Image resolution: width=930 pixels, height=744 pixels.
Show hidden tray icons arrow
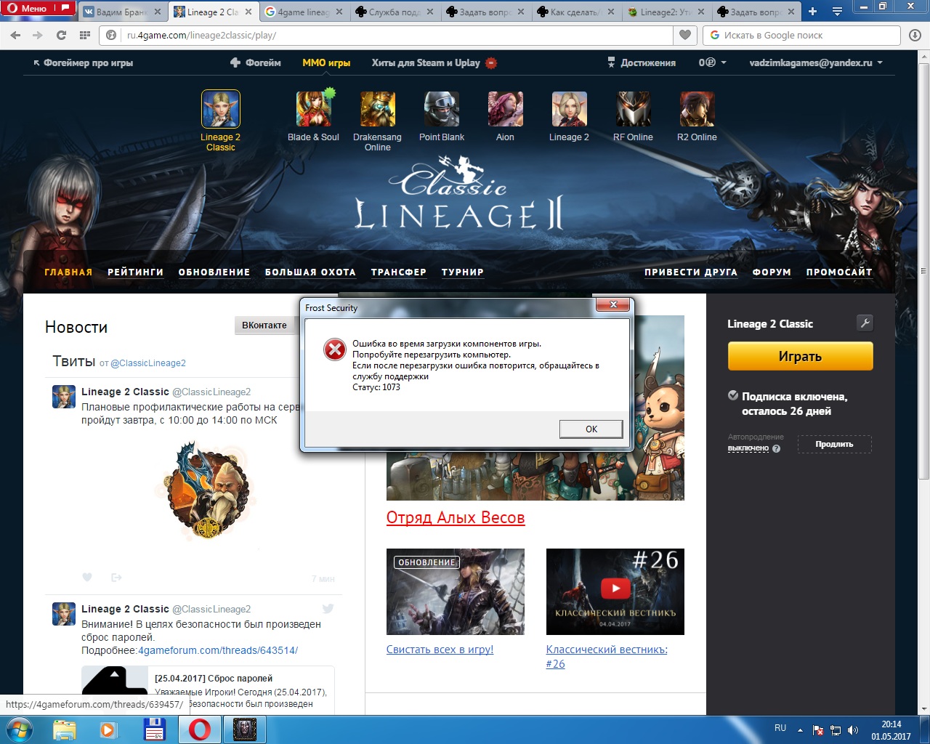(x=800, y=729)
